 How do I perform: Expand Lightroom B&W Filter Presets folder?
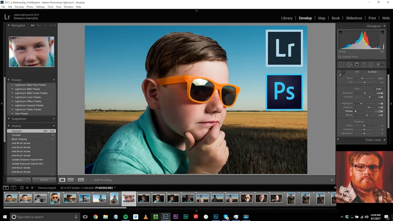tap(13, 85)
